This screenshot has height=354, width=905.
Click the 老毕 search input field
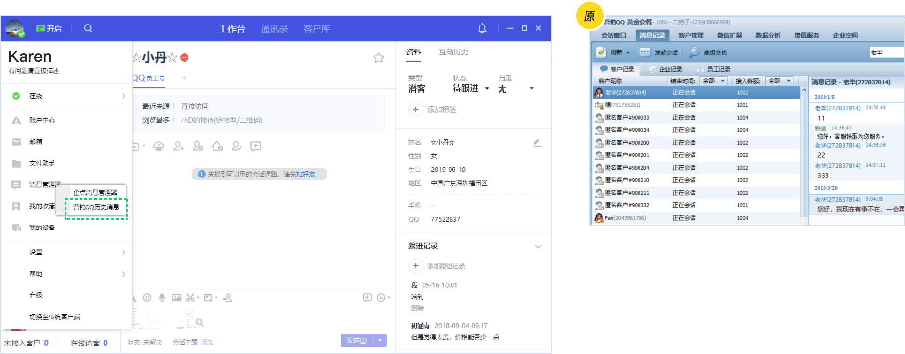click(x=886, y=52)
